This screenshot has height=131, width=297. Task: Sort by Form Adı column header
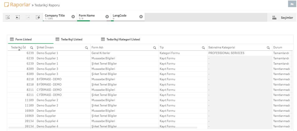[x=97, y=47]
